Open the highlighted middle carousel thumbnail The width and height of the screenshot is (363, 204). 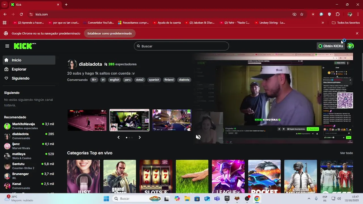coord(129,120)
